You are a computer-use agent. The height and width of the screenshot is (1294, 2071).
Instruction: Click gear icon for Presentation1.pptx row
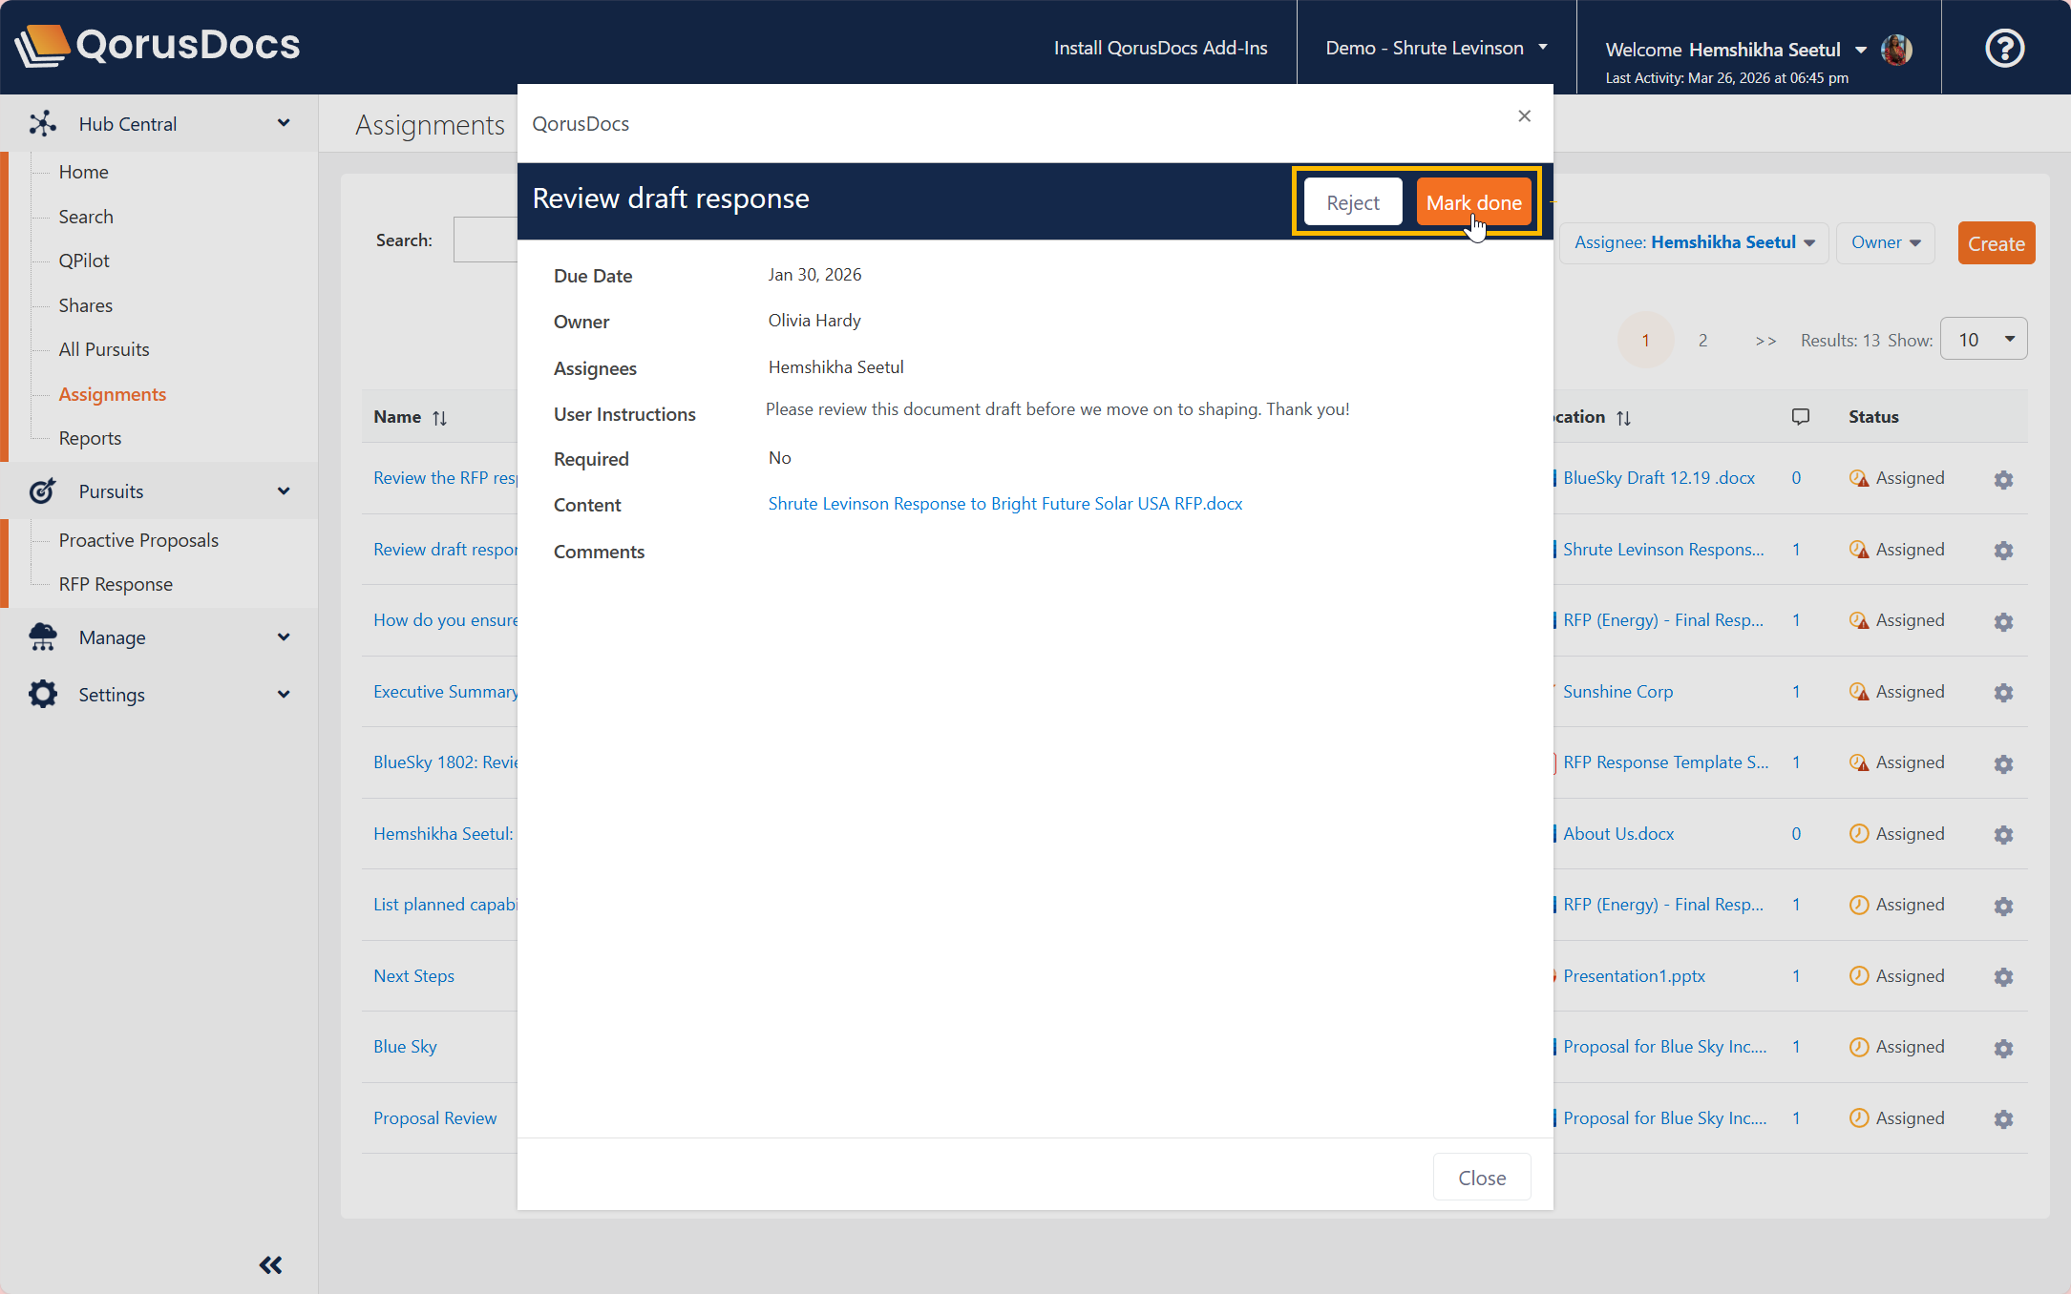coord(2003,977)
